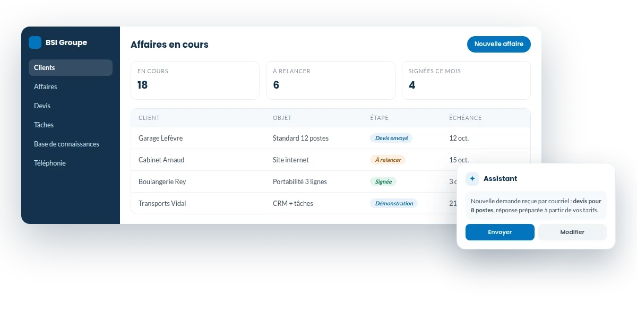The width and height of the screenshot is (637, 329).
Task: Click the À relancer status badge
Action: click(388, 160)
